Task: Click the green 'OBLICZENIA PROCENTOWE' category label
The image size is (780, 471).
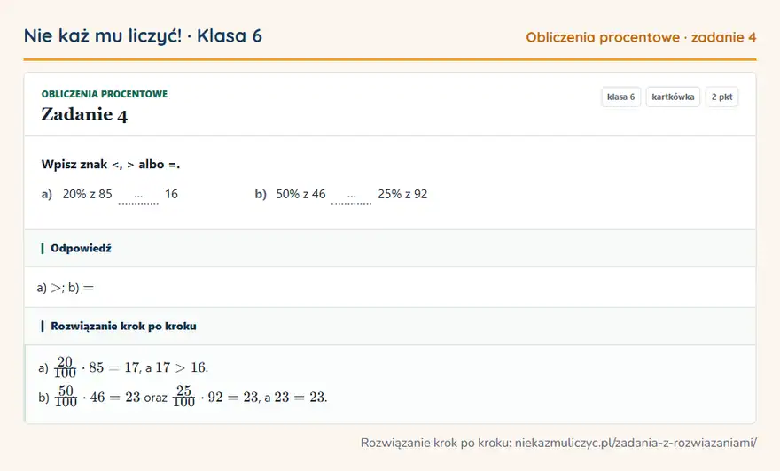Action: (105, 94)
